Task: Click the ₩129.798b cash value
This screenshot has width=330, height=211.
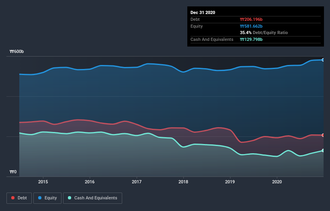Action: (251, 39)
